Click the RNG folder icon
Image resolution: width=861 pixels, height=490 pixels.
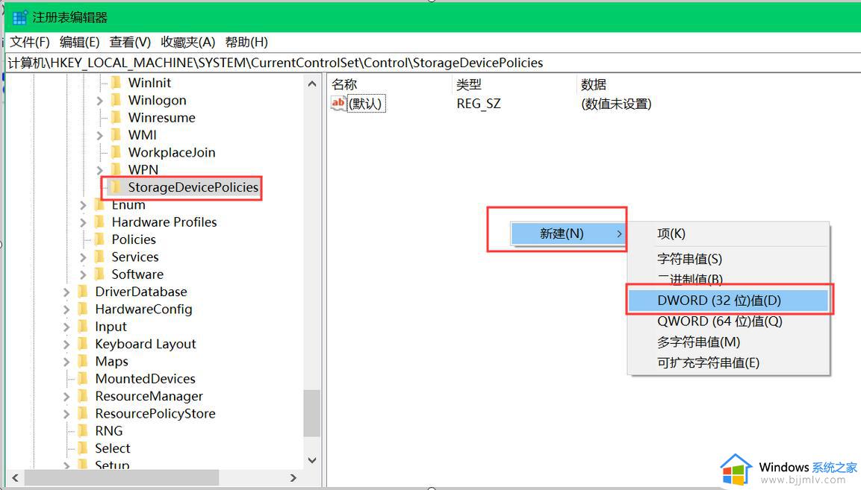pos(83,431)
